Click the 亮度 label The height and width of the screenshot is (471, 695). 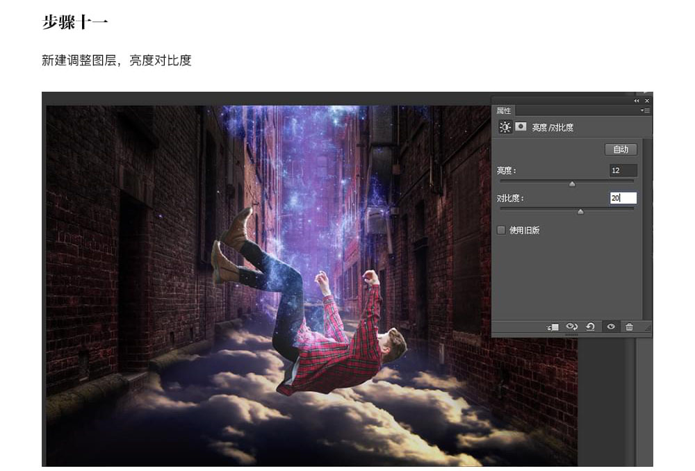coord(506,171)
